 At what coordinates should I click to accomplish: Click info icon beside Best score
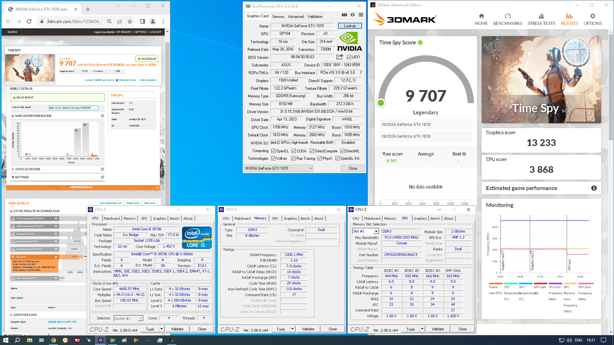click(x=464, y=154)
